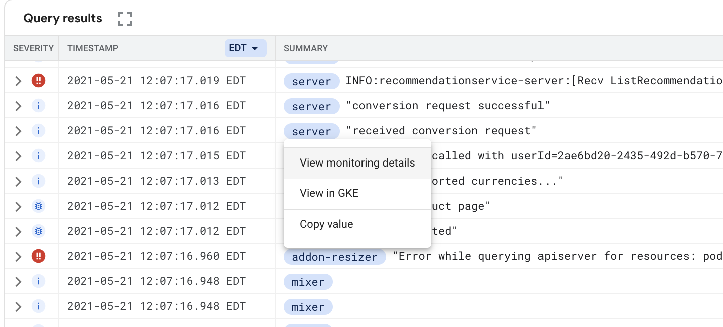
Task: Click the info icon on conversion request successful row
Action: click(x=38, y=105)
